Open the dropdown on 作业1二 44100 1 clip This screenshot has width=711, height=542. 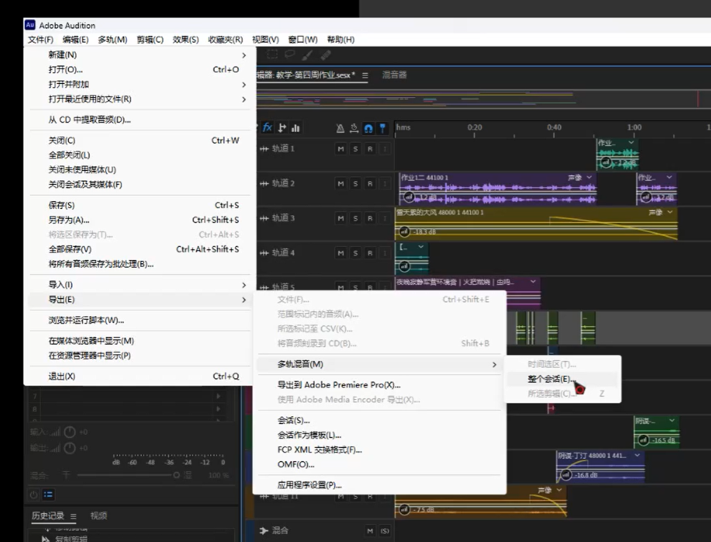click(589, 177)
